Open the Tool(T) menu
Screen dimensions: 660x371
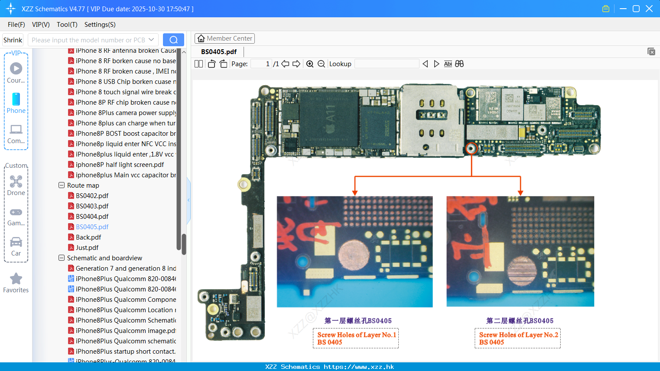67,25
